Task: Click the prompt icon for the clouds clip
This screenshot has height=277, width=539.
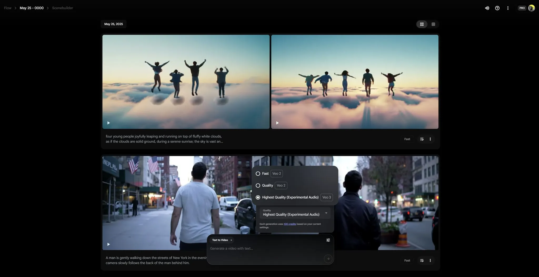Action: (x=422, y=139)
